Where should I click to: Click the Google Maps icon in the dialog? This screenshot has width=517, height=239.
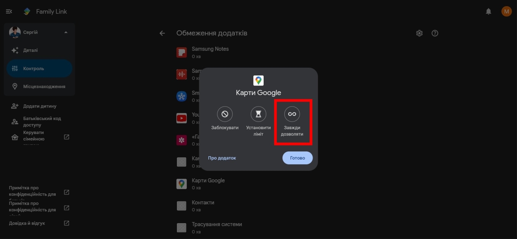[258, 80]
